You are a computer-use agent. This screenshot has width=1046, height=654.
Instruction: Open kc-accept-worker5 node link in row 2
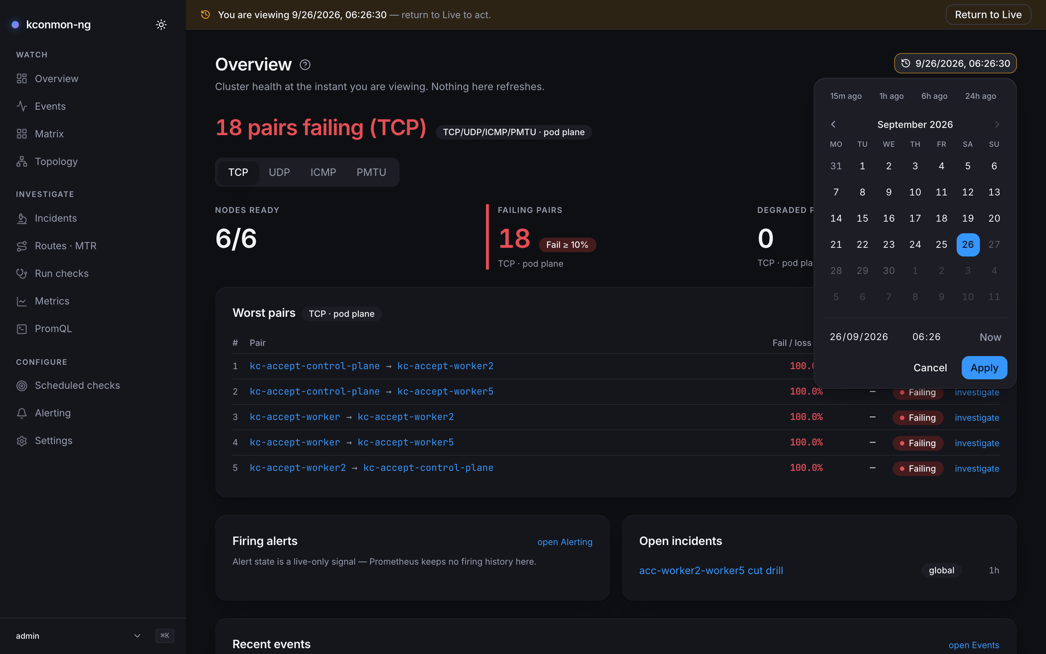(x=445, y=391)
